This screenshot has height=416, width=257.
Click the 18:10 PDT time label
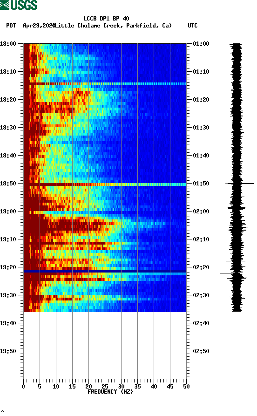point(8,72)
